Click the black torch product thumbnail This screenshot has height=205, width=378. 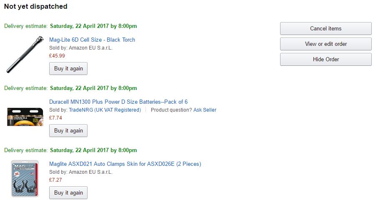[25, 55]
